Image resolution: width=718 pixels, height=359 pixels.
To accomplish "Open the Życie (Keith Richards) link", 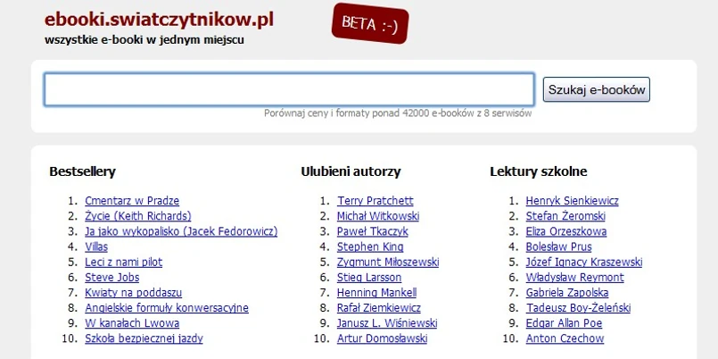I will click(137, 216).
